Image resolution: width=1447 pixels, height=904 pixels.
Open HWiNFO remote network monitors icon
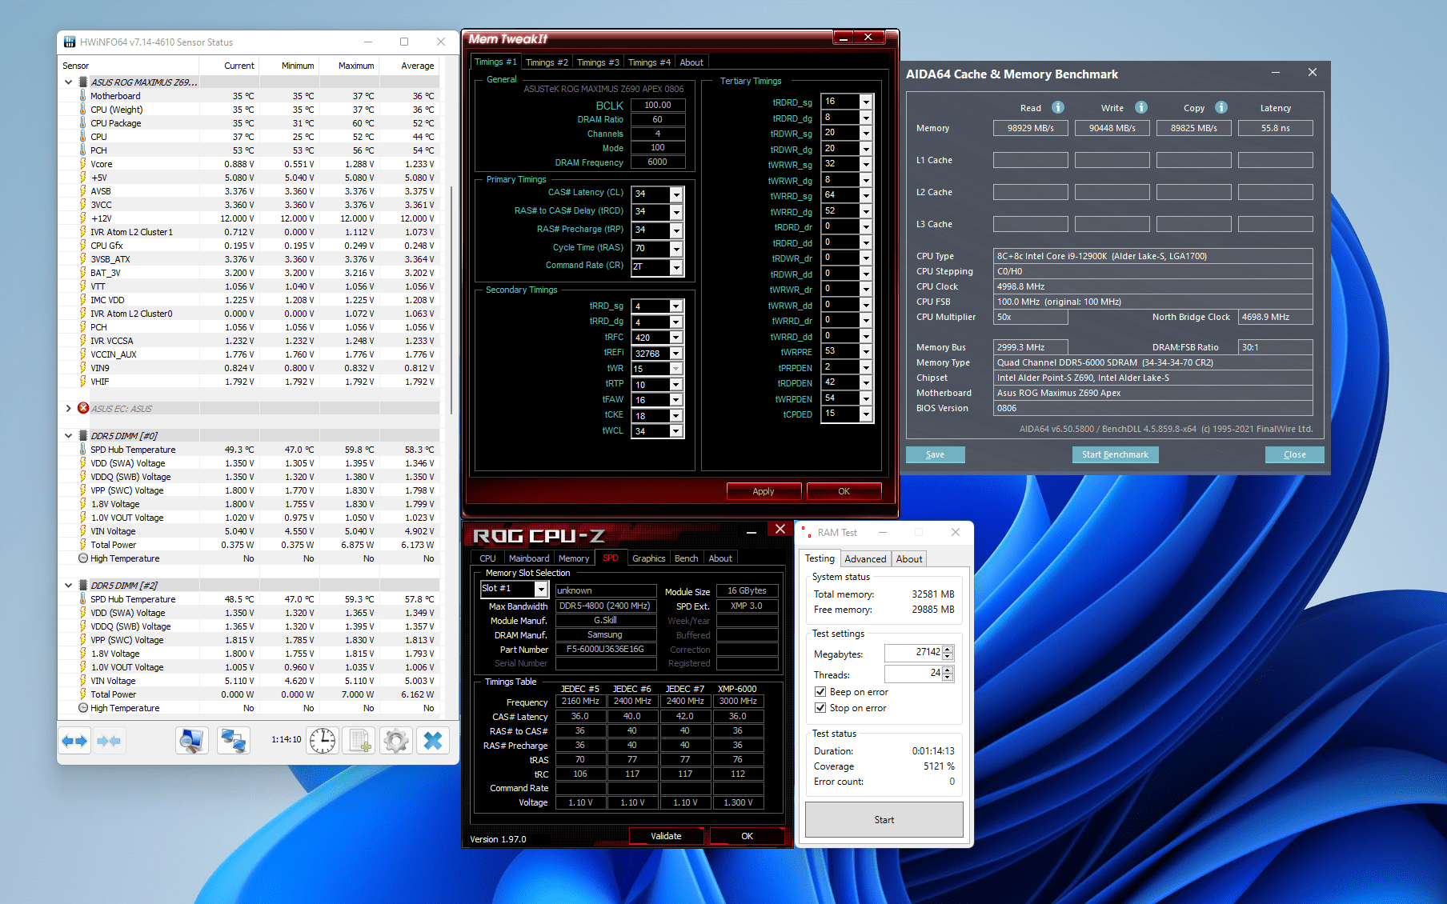tap(234, 741)
